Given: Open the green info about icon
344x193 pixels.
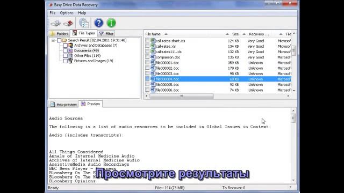Looking at the screenshot, I should (111, 23).
